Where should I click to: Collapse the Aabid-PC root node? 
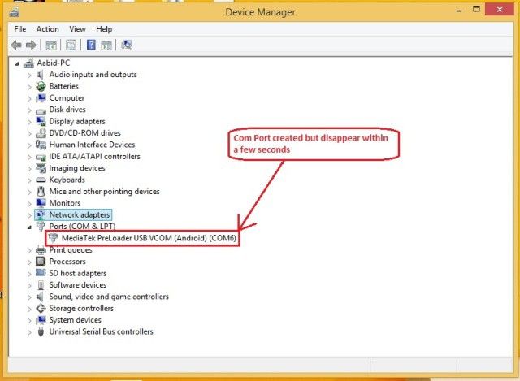coord(17,63)
